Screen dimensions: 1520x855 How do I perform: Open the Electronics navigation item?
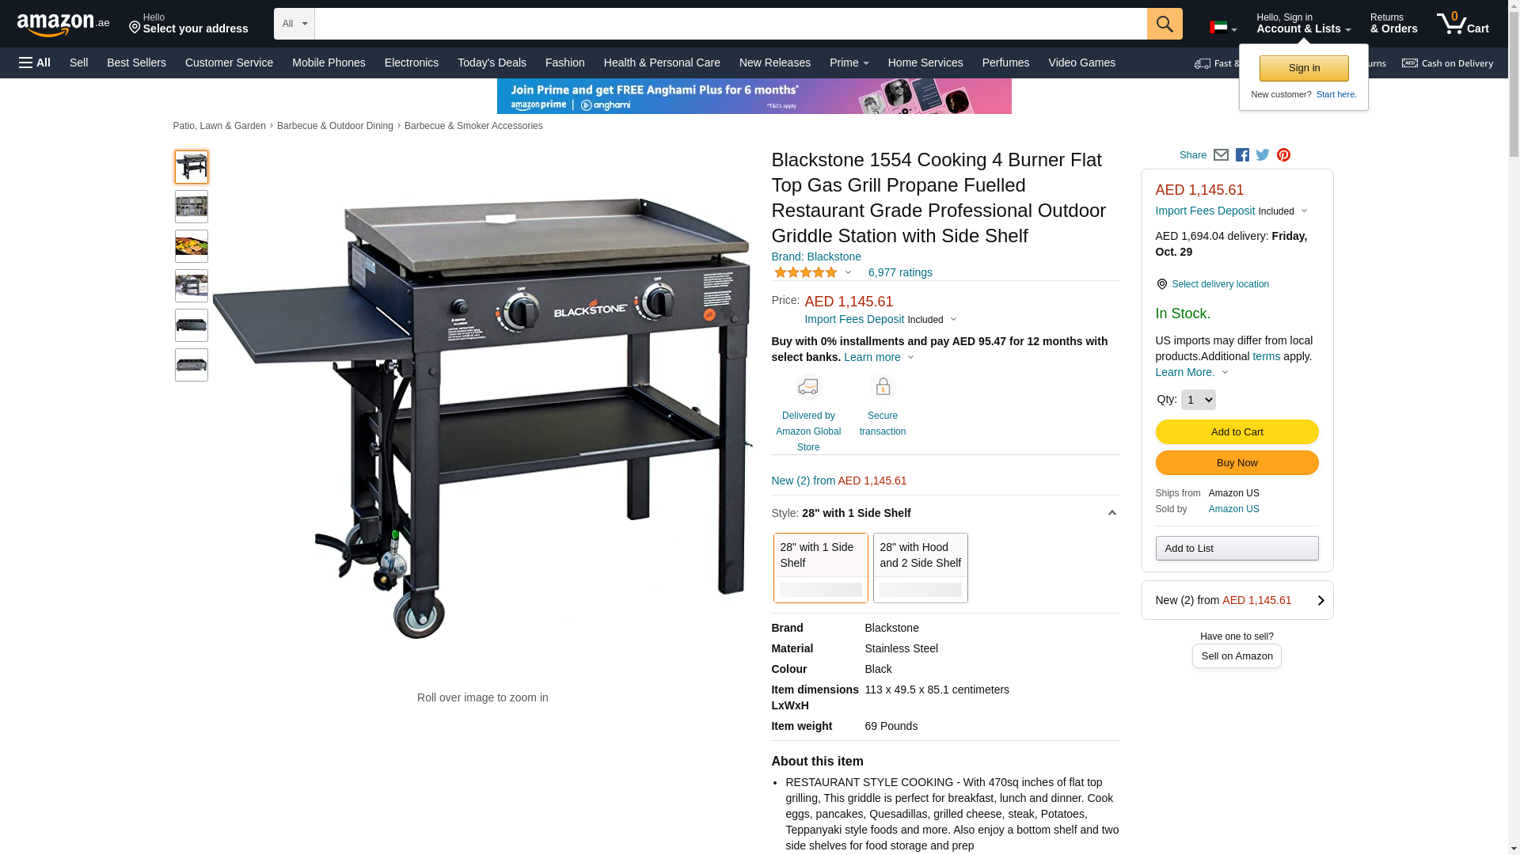[x=412, y=63]
